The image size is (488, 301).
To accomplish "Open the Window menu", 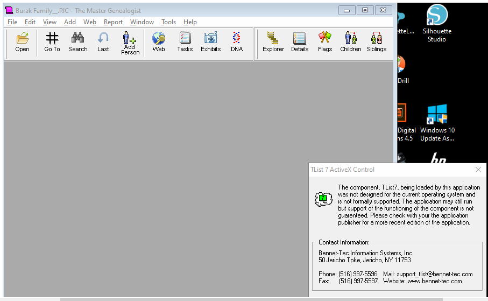I will tap(142, 22).
